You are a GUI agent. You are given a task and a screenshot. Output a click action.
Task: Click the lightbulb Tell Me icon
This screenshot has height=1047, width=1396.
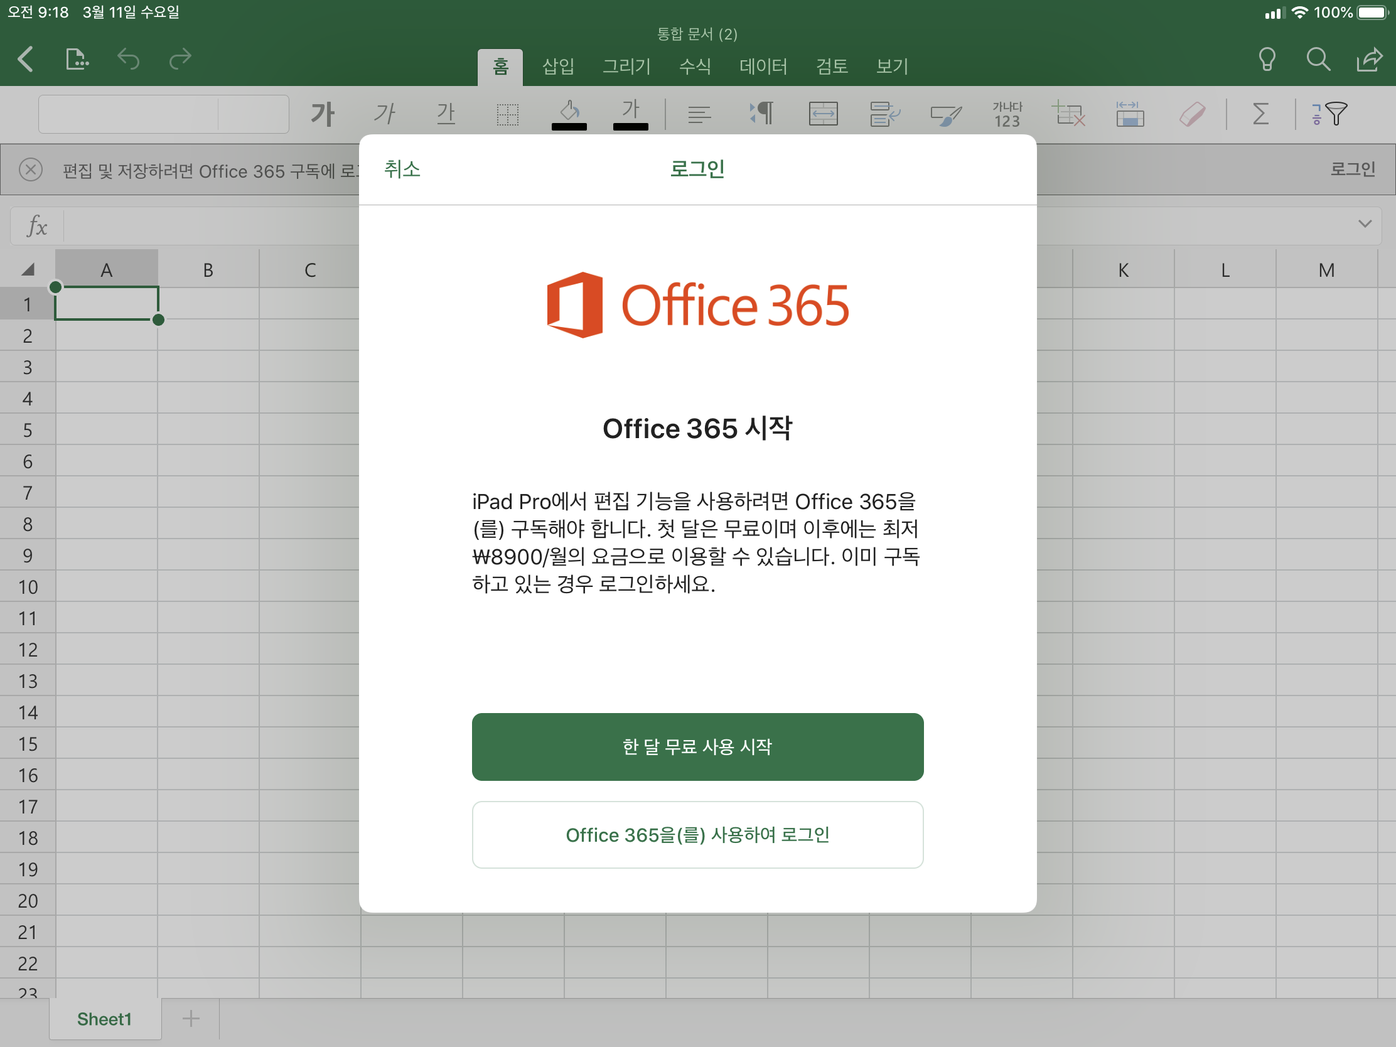point(1267,60)
